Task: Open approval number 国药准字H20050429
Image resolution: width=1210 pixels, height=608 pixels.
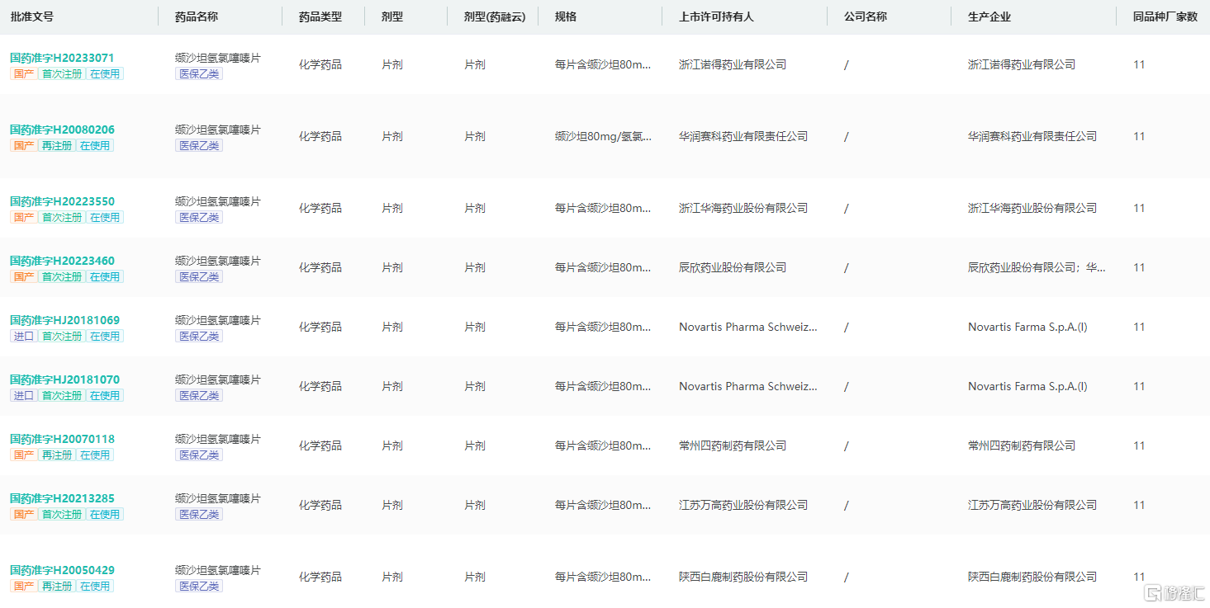Action: 62,570
